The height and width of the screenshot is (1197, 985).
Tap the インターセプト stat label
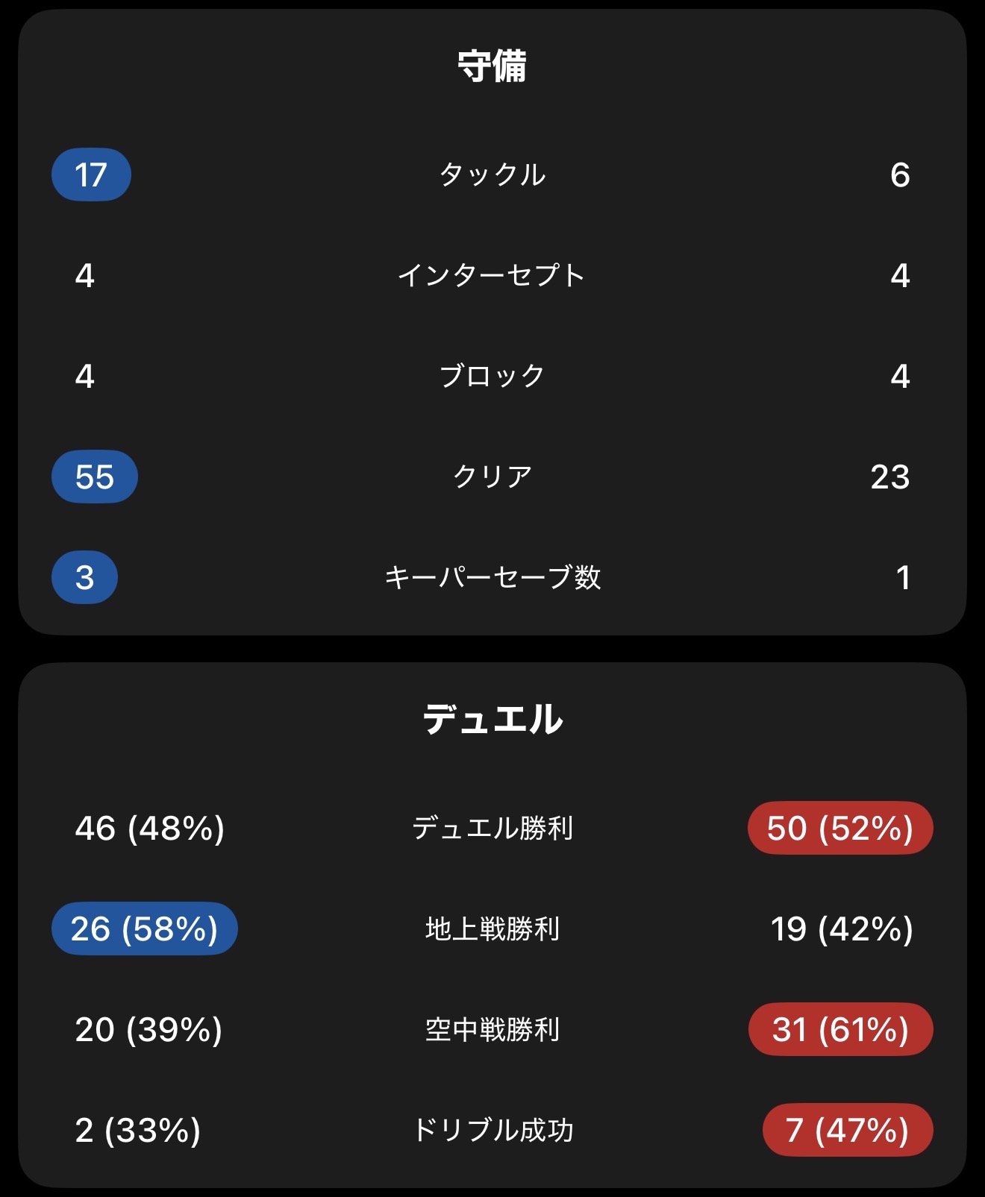[492, 276]
